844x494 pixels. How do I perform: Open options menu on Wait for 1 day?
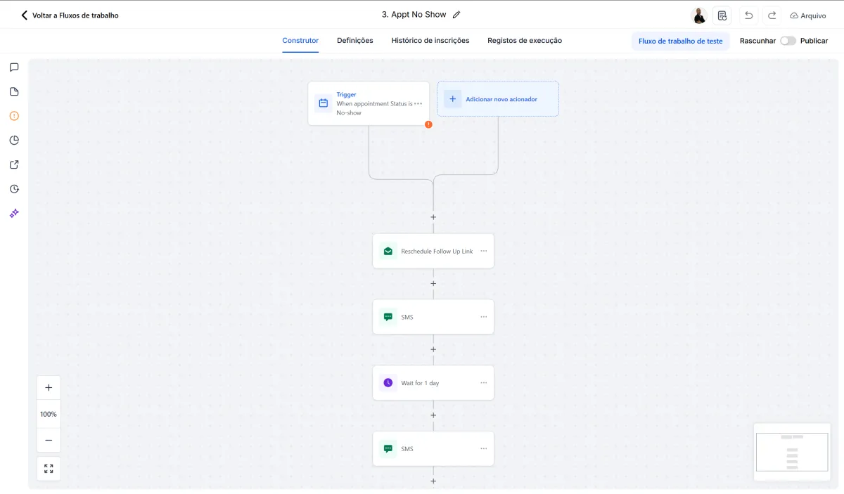coord(483,383)
